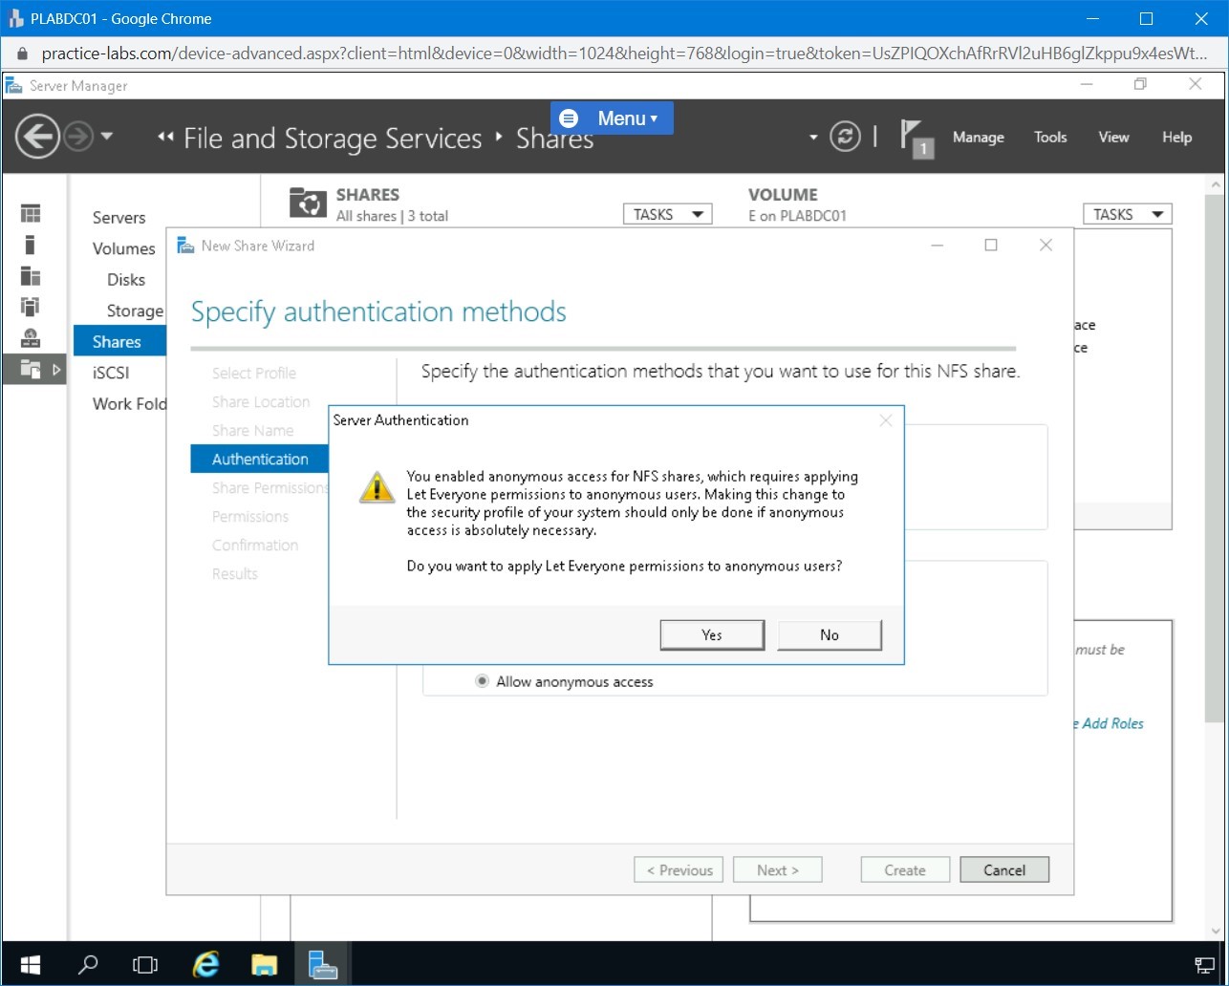Click the Next button in wizard

pos(777,870)
